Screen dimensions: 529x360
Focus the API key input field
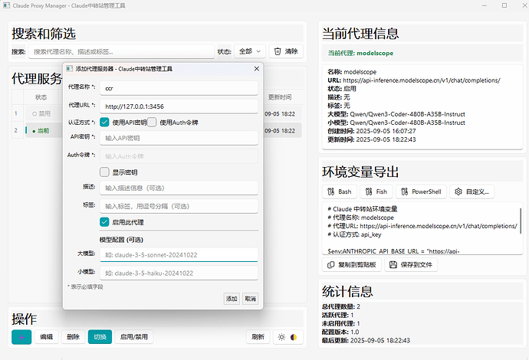pos(179,138)
